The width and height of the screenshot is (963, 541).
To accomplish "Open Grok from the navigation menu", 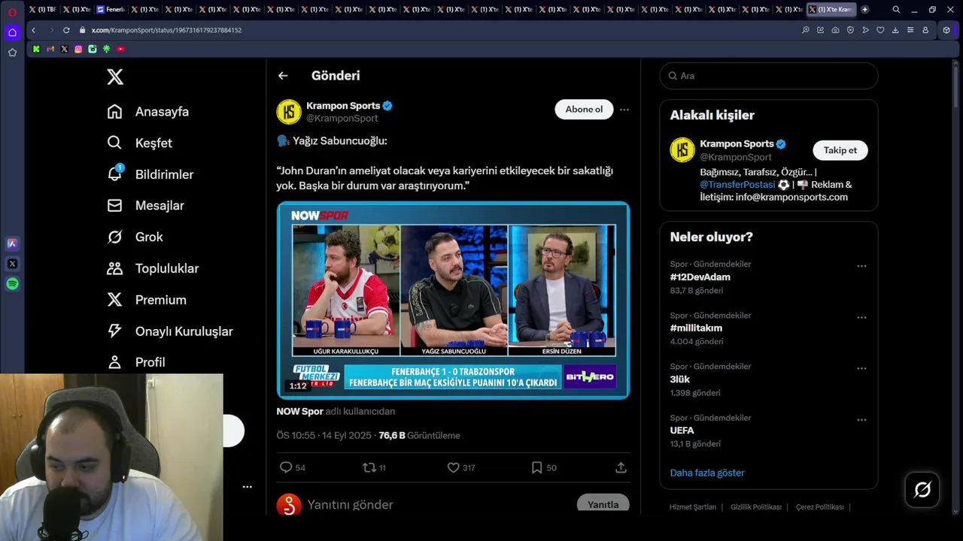I will coord(135,237).
